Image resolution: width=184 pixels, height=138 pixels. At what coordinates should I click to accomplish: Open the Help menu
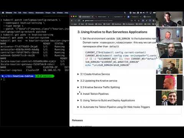pyautogui.click(x=66, y=13)
